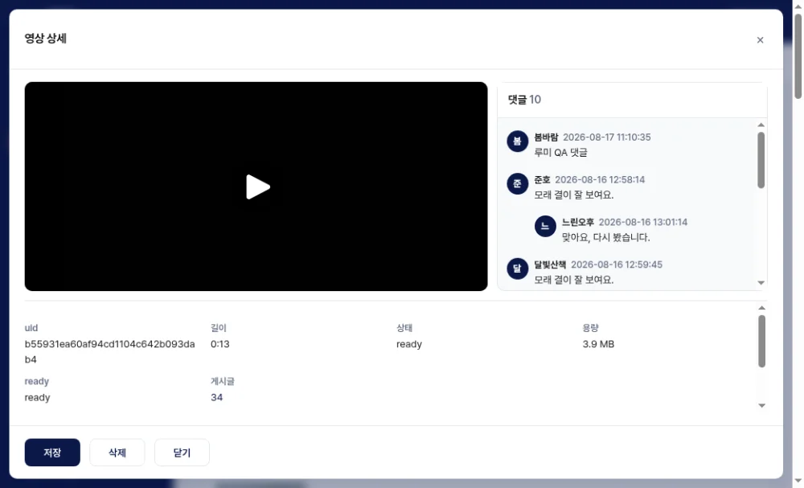Click the timestamp 2026-08-16 12:59:45
This screenshot has width=804, height=488.
pos(617,265)
